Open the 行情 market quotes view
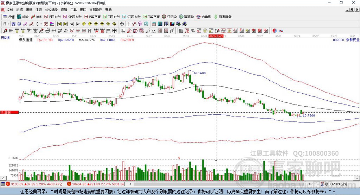 tap(9, 17)
